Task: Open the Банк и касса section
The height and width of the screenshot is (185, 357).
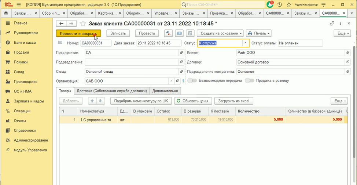Action: [x=25, y=43]
